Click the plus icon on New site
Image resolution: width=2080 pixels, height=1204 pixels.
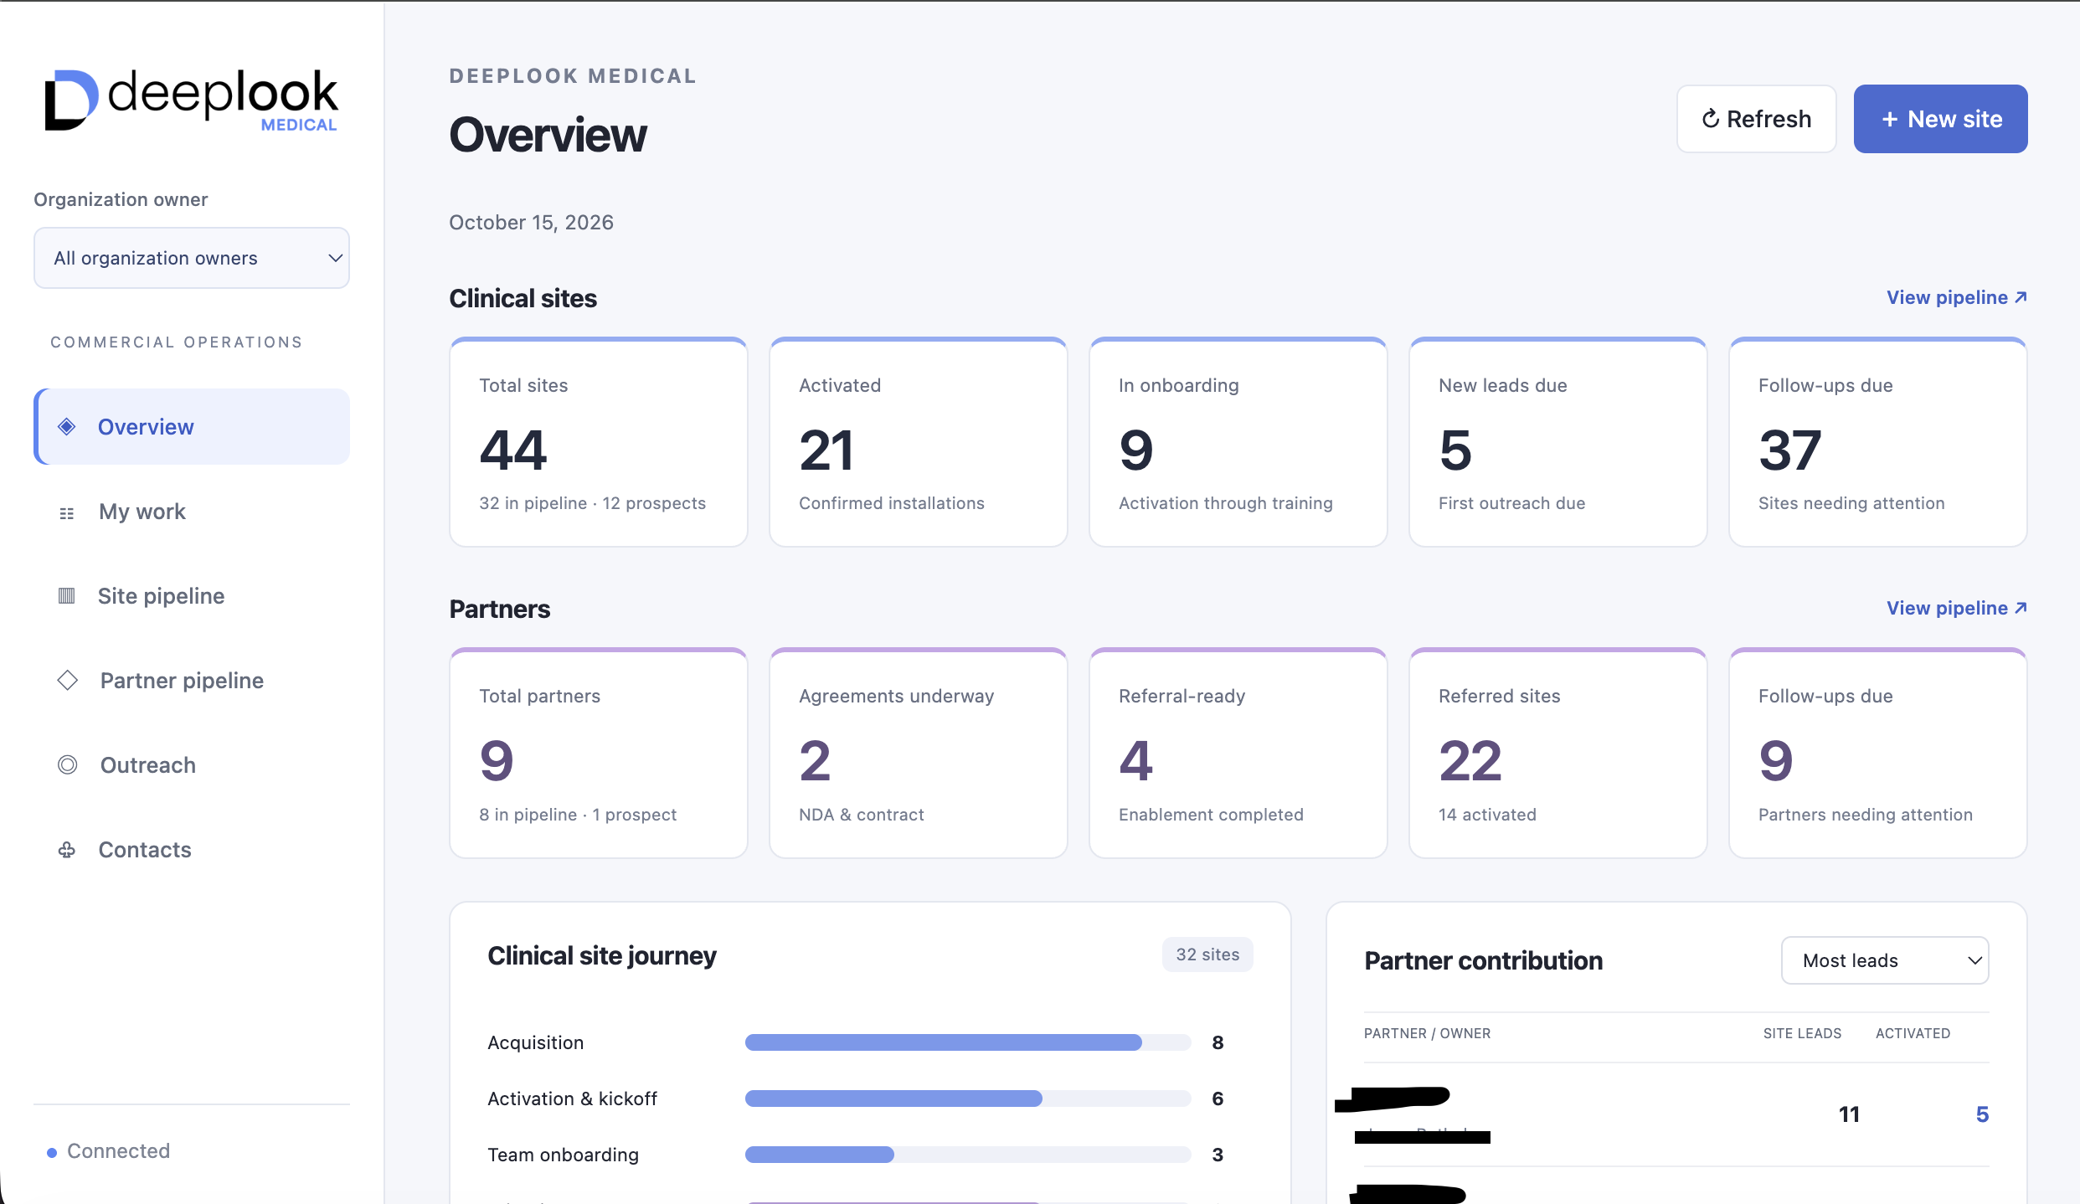[x=1890, y=120]
